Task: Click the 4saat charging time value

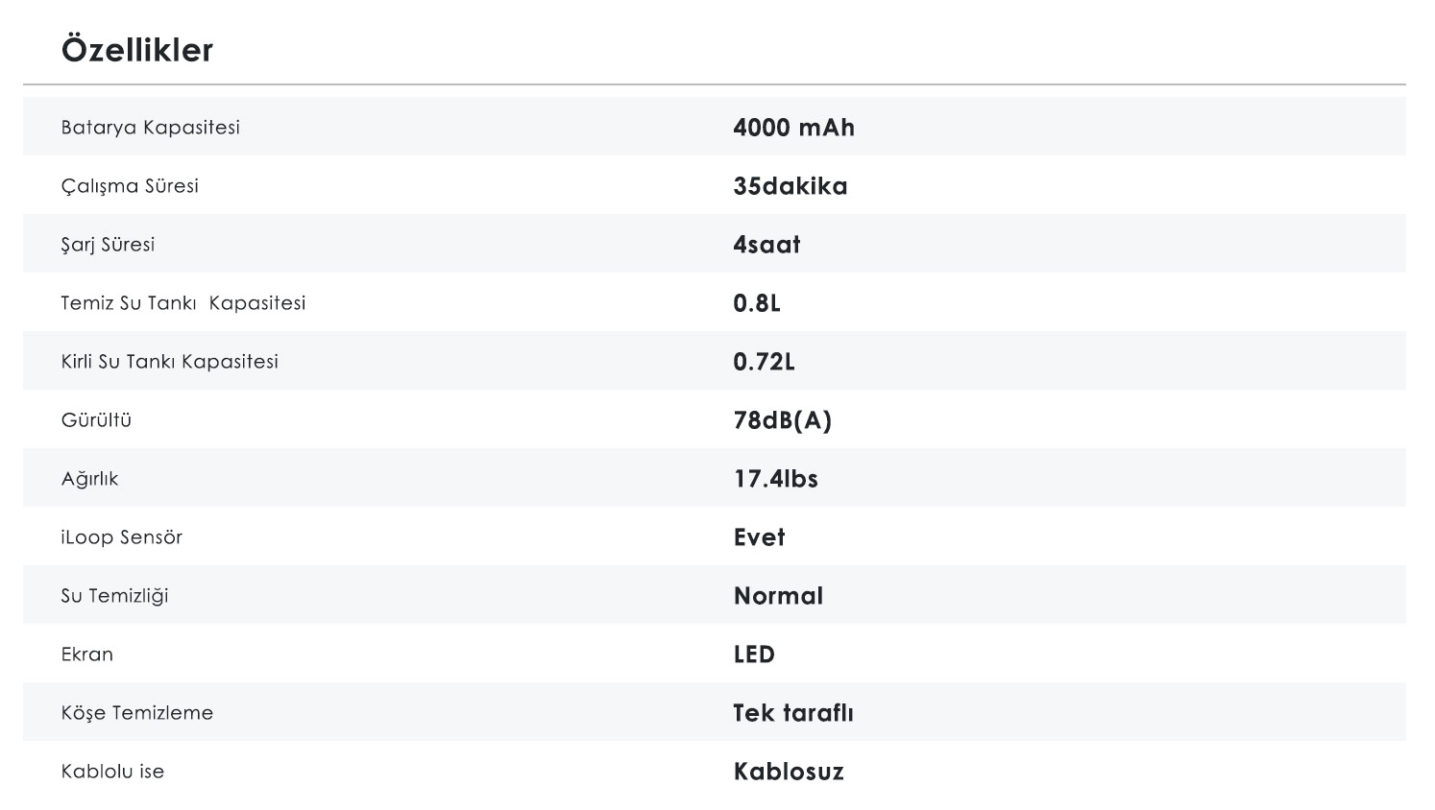Action: (x=766, y=245)
